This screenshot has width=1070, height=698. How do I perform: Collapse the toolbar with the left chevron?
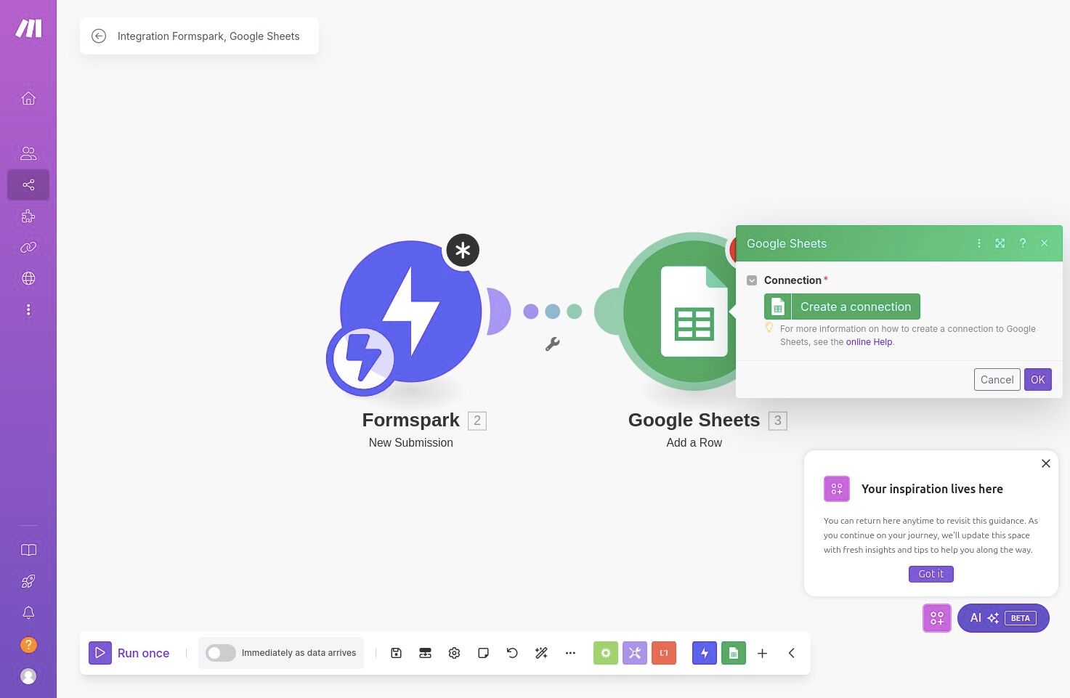click(x=791, y=653)
